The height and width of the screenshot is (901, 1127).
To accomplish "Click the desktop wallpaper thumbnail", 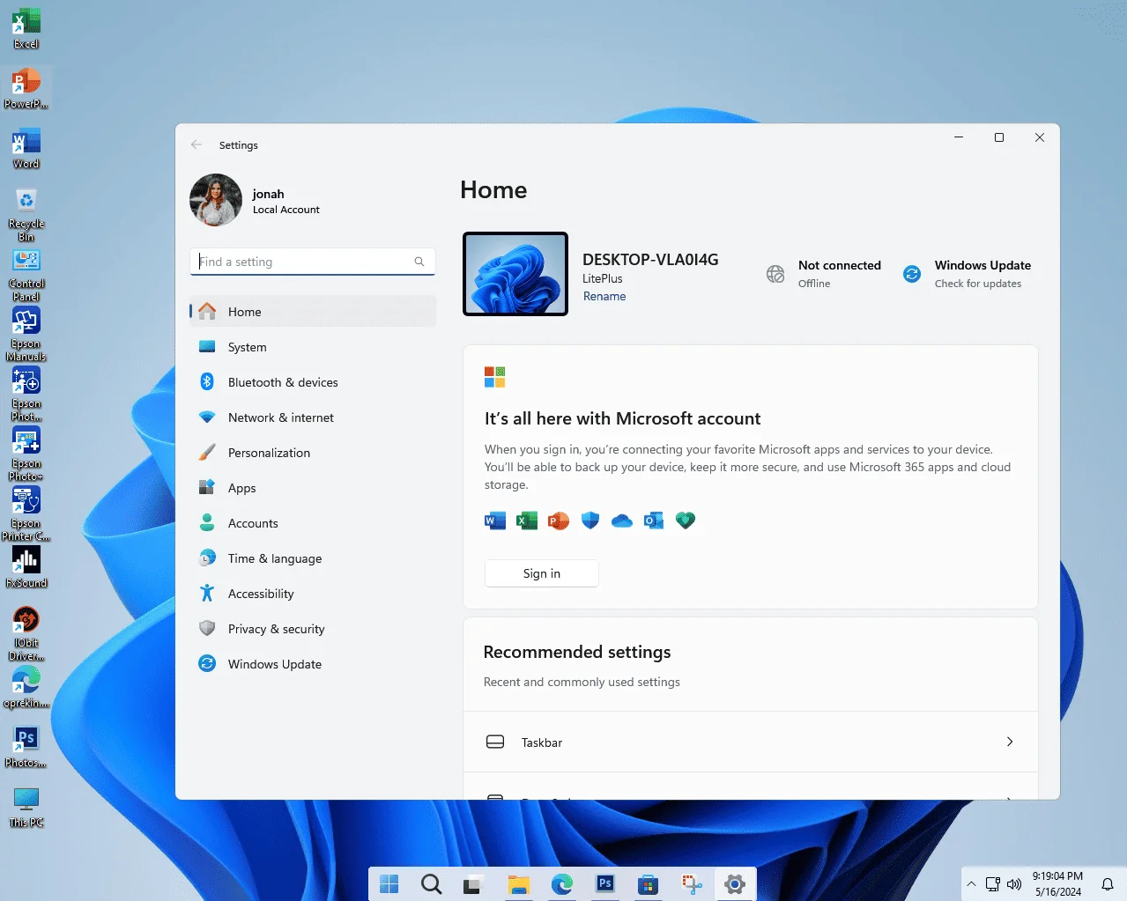I will (x=515, y=274).
